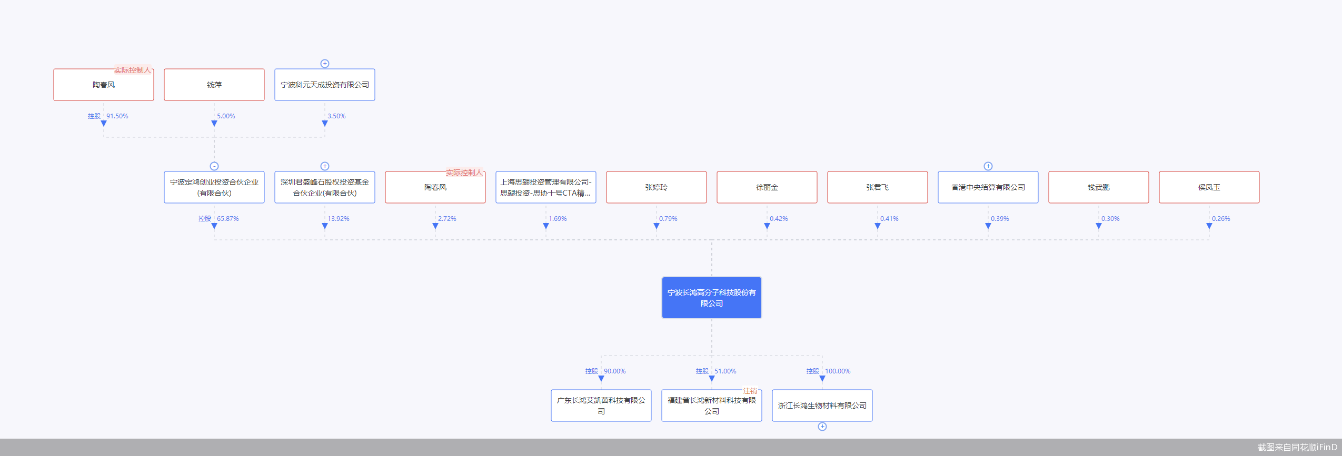Expand the 香港中央结算有限公司 node with its plus icon
This screenshot has height=456, width=1342.
tap(988, 166)
